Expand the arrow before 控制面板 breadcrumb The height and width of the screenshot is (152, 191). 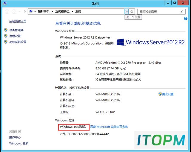click(x=35, y=12)
